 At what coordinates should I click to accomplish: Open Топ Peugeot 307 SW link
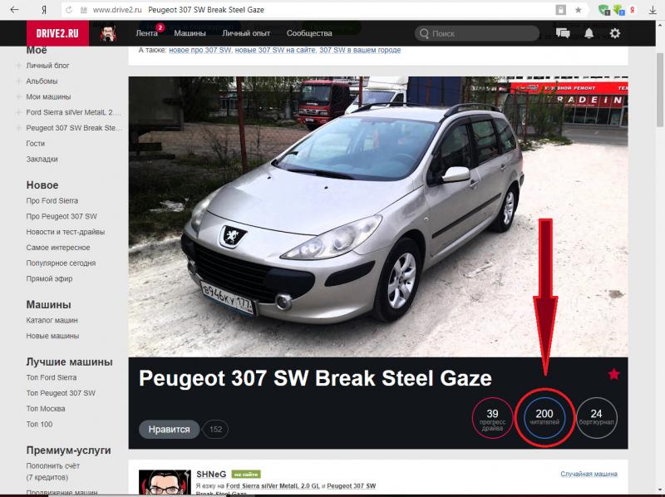[61, 393]
